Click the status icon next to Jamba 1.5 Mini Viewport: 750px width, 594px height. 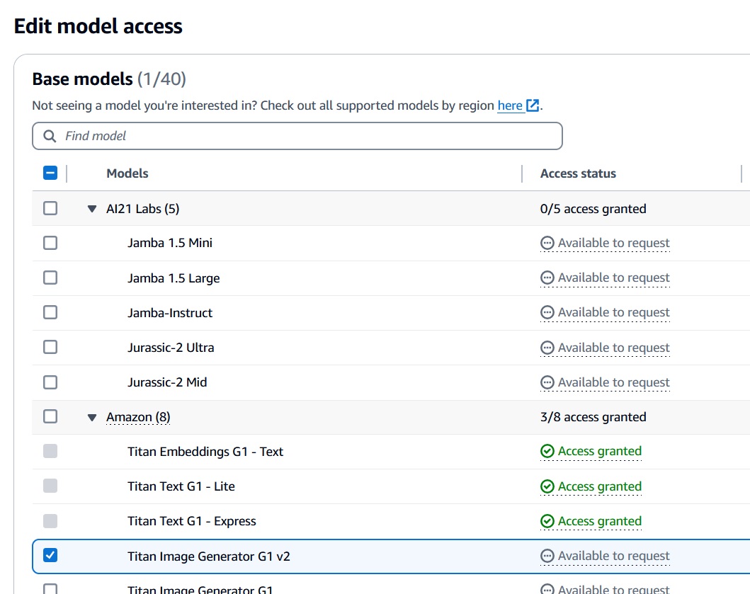click(547, 243)
